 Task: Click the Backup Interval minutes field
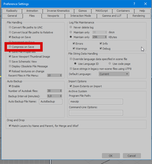click(x=53, y=96)
